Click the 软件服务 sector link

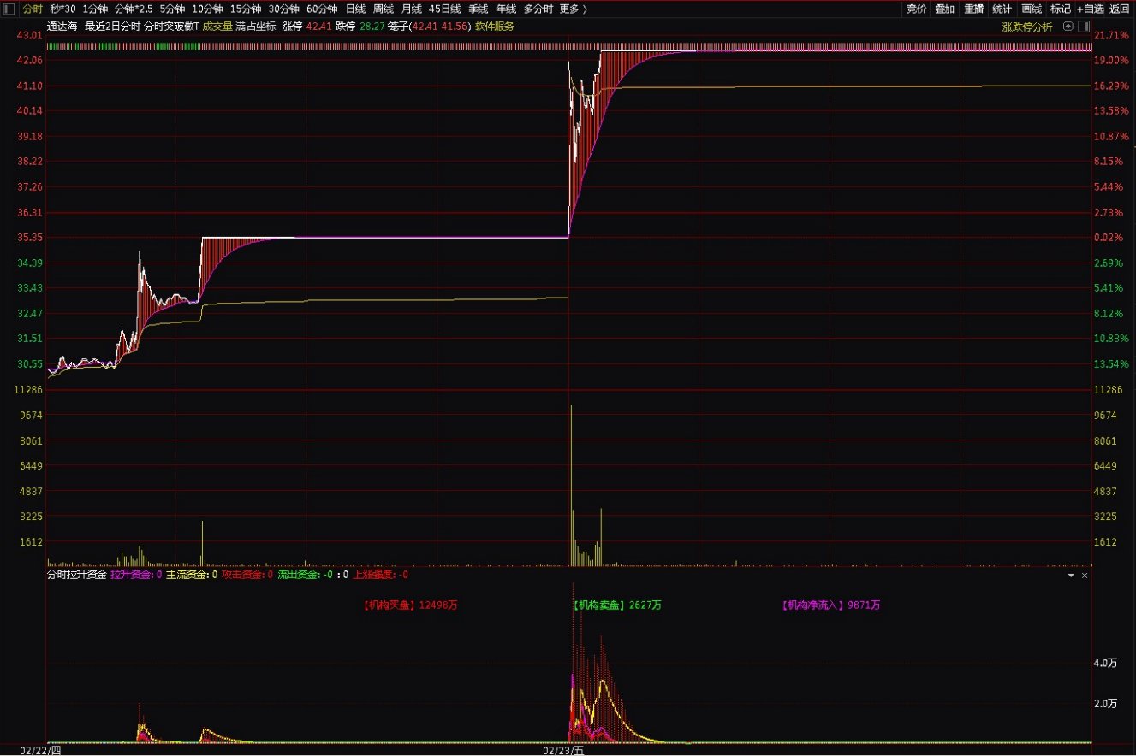tap(495, 27)
